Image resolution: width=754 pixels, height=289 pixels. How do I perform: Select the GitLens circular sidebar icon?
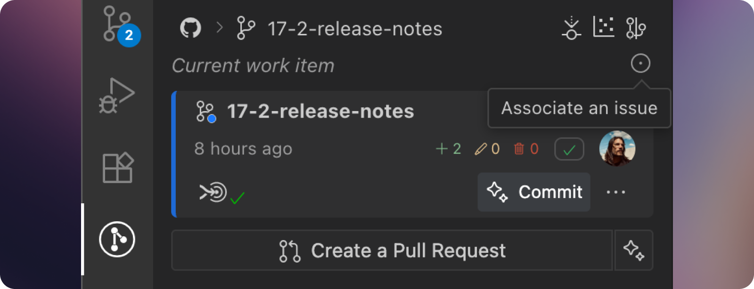click(117, 239)
